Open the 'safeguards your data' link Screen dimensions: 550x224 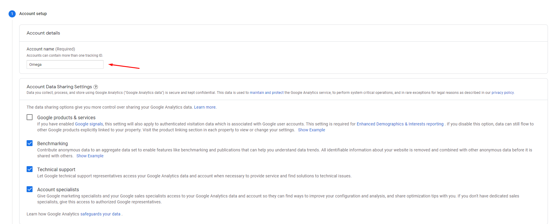pos(100,214)
